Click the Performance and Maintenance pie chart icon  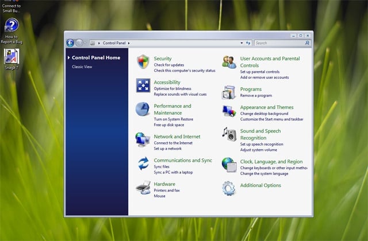coord(143,109)
